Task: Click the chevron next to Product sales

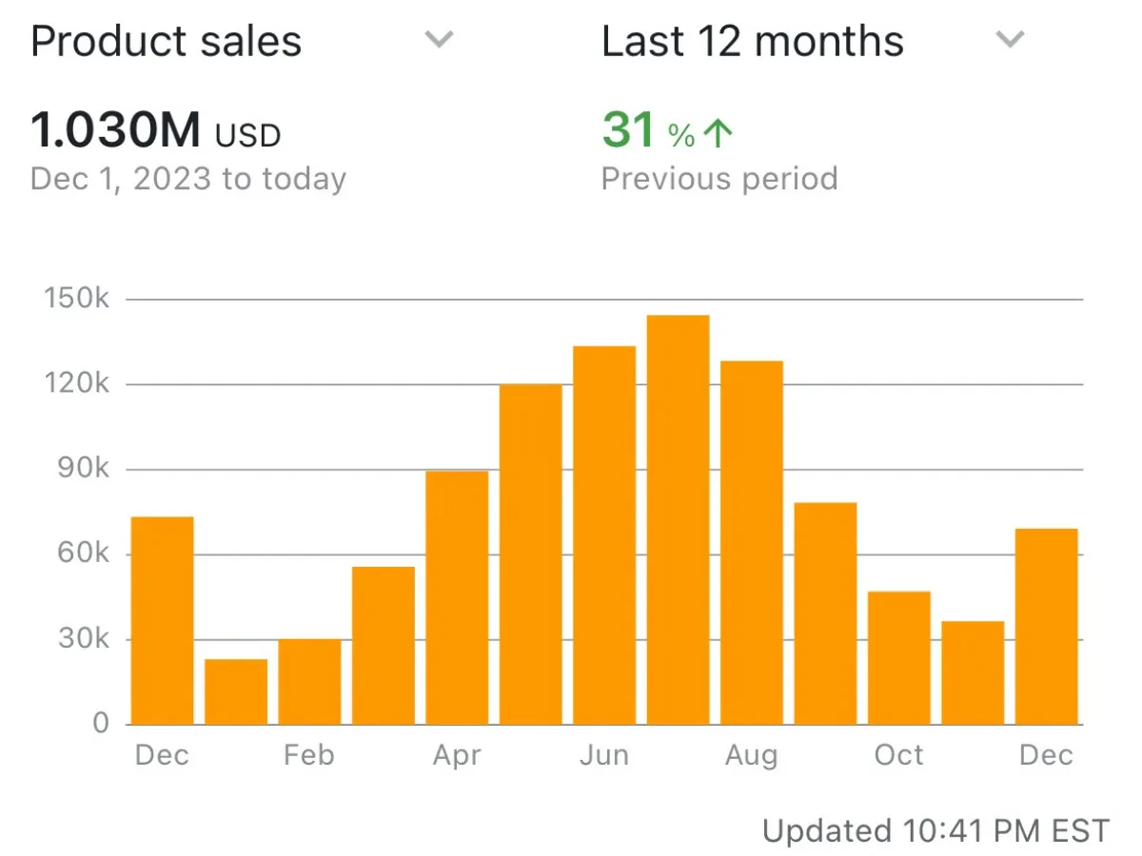Action: point(439,39)
